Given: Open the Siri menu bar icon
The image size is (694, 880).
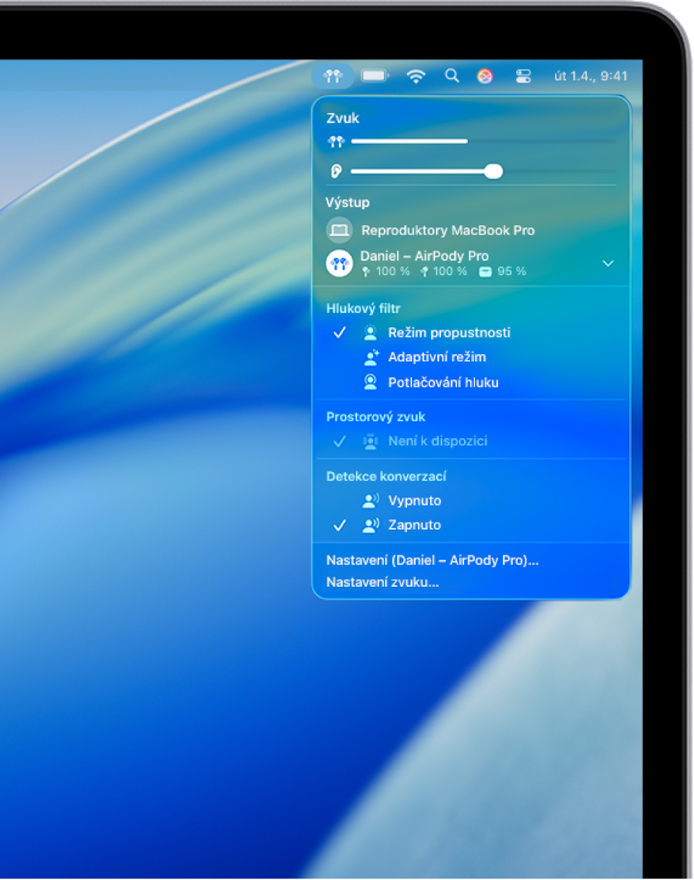Looking at the screenshot, I should pos(485,76).
